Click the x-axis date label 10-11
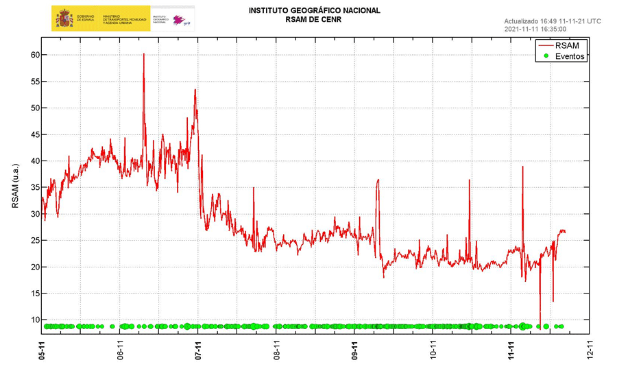Viewport: 617px width, 371px height. (433, 350)
